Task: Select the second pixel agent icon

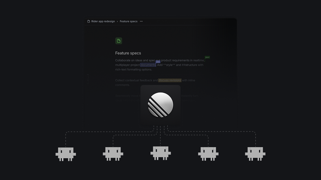Action: [113, 154]
